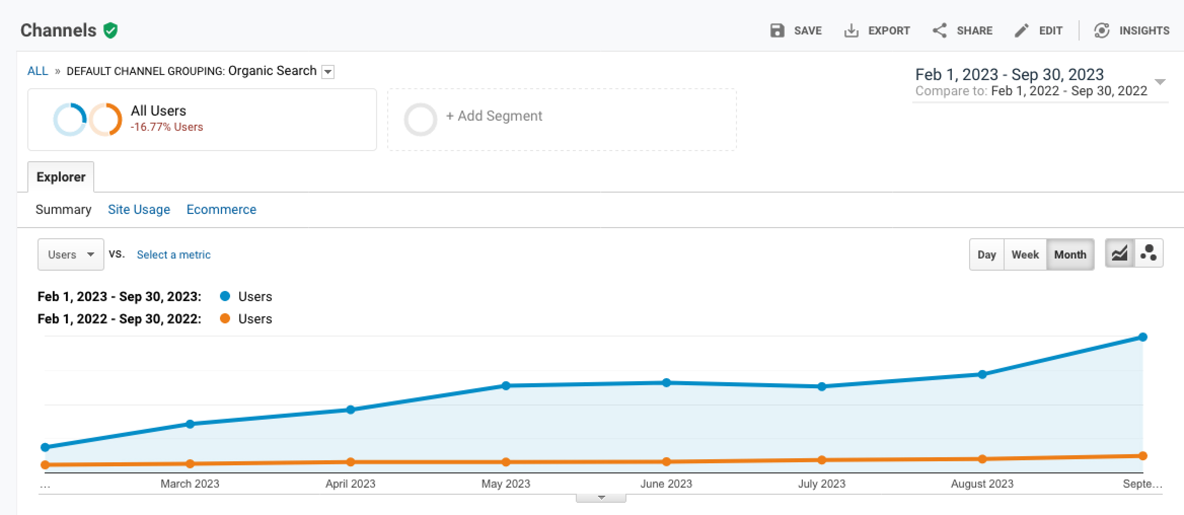Click the blue July 2023 data point

(822, 387)
